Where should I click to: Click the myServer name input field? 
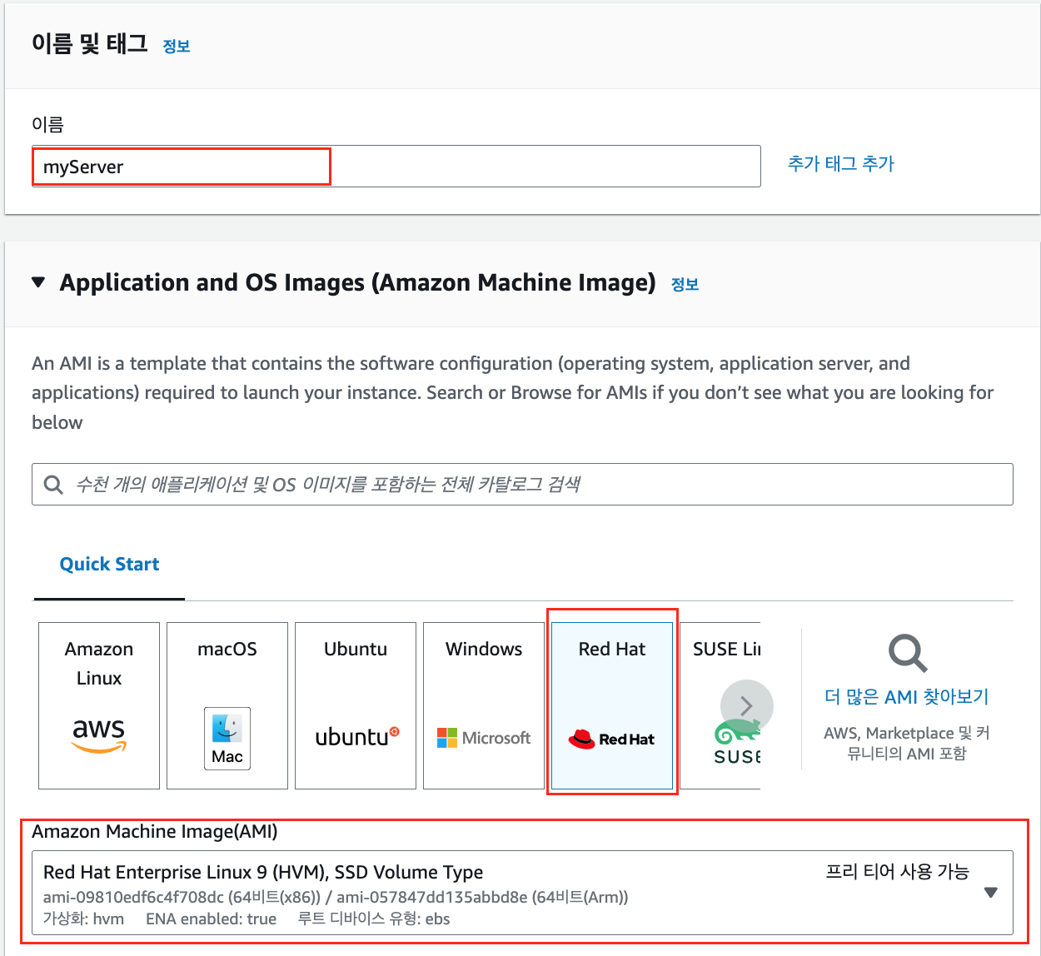point(396,167)
